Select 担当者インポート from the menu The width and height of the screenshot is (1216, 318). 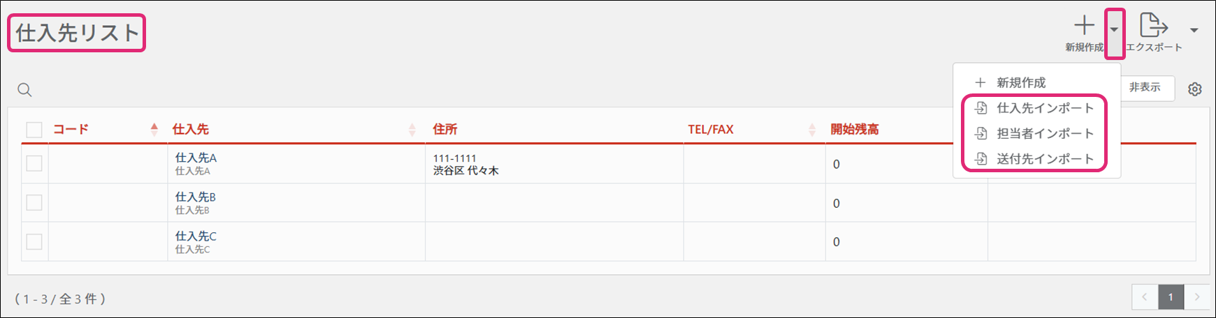coord(1044,133)
